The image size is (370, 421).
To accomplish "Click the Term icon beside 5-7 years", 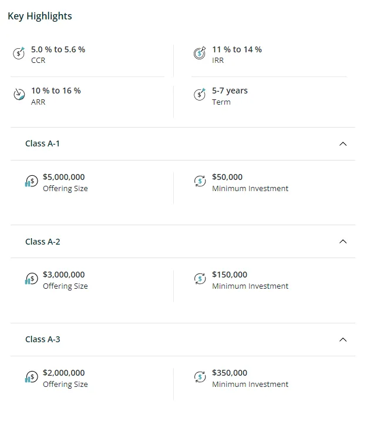I will coord(200,95).
